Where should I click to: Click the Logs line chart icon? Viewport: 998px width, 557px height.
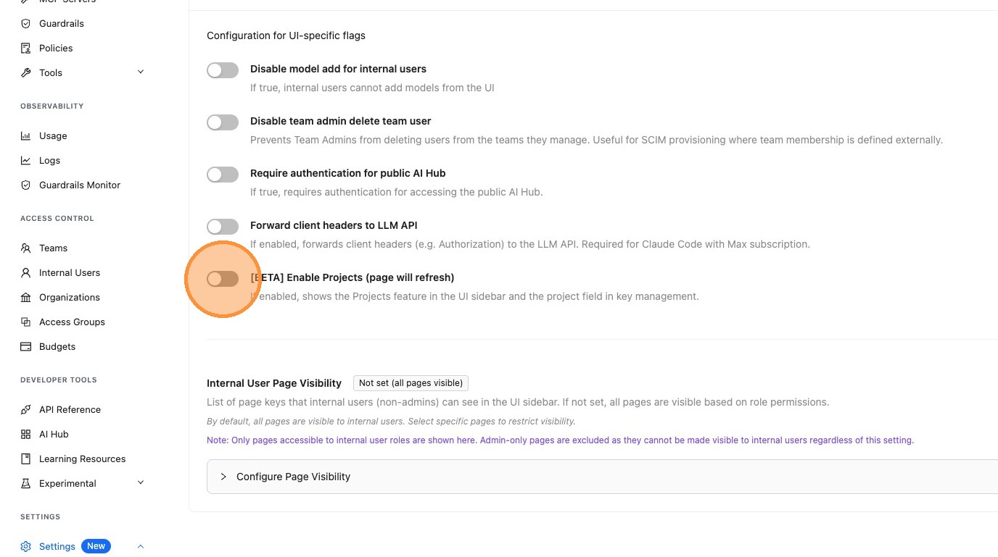[x=26, y=161]
